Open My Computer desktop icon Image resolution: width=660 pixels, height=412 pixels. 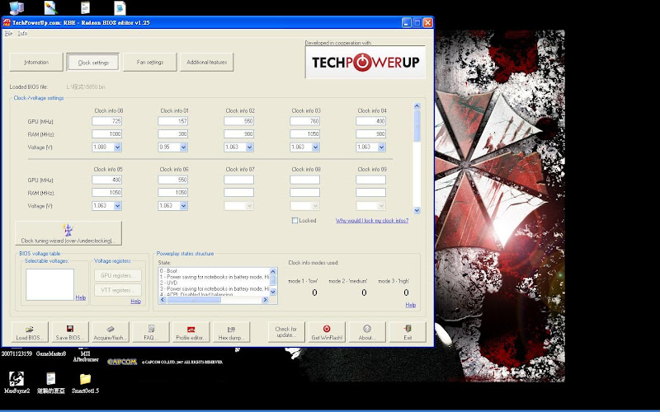click(16, 7)
